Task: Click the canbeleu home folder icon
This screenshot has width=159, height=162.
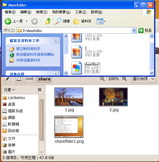Action: point(5,98)
